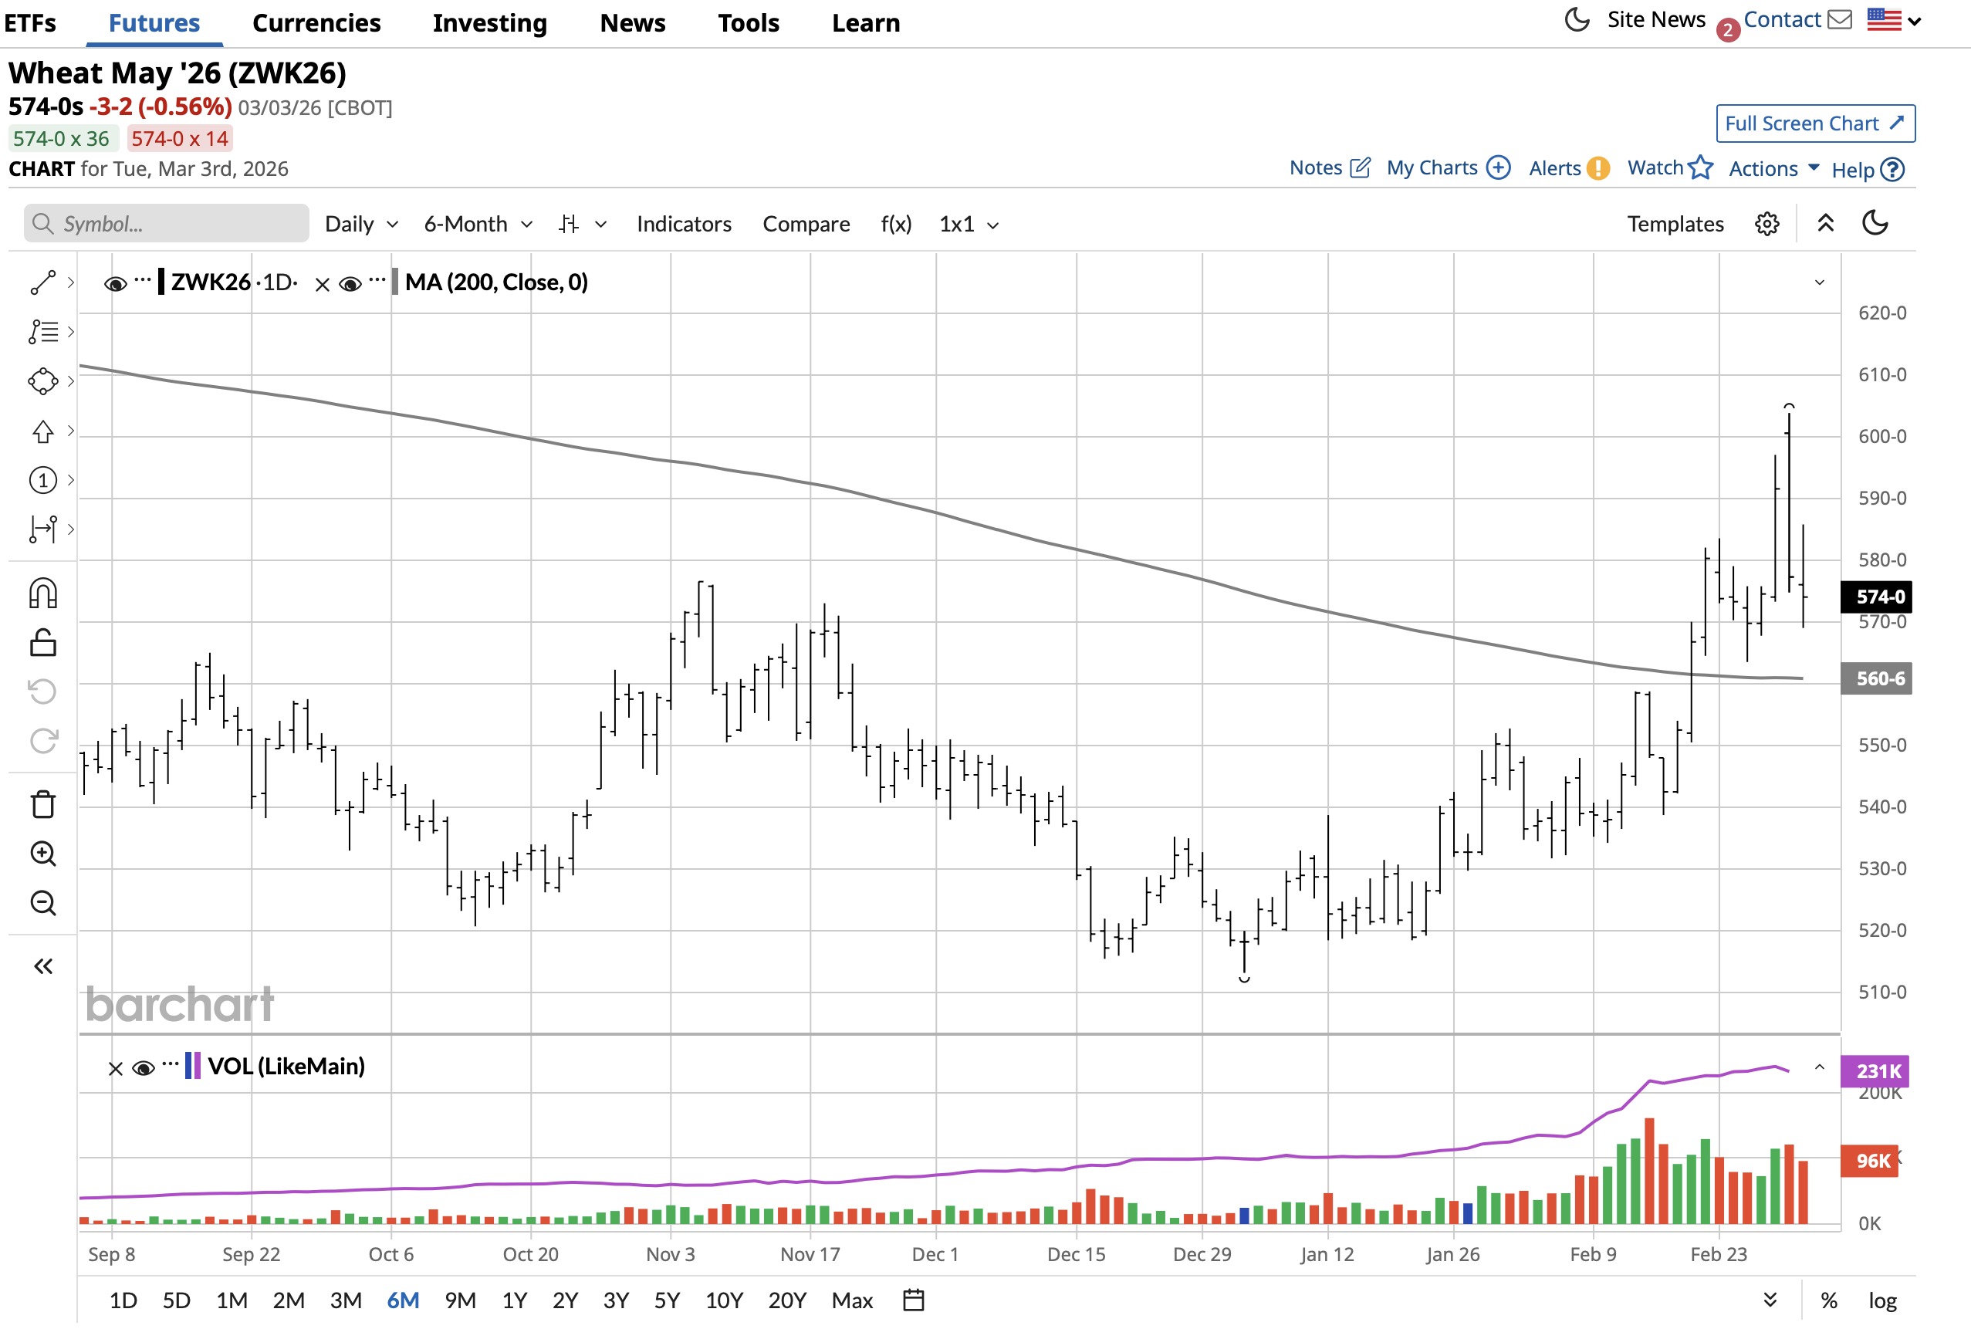Zoom in on the chart
Screen dimensions: 1971x1329
pyautogui.click(x=42, y=854)
